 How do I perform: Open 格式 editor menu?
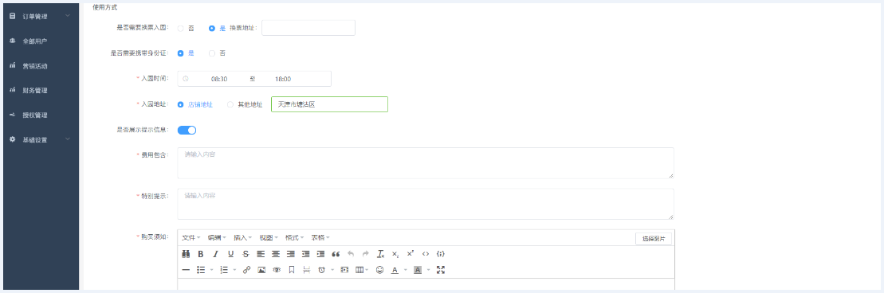pos(295,238)
